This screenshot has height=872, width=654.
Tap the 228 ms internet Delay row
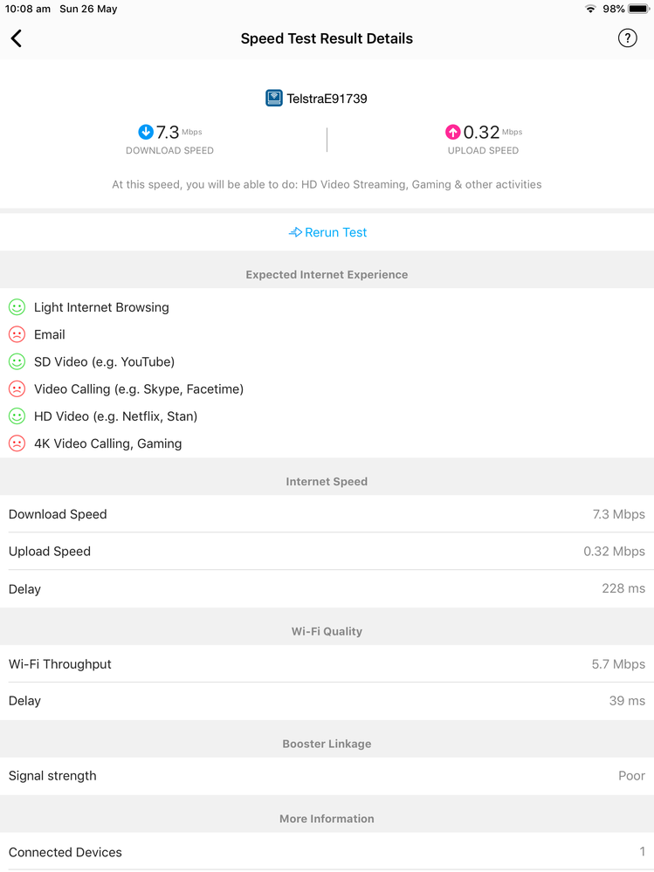[x=327, y=589]
